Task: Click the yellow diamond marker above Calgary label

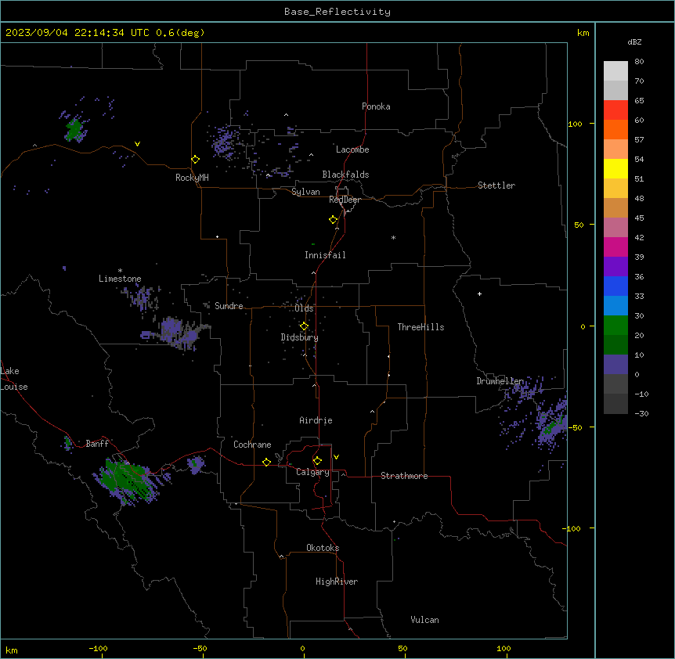Action: (x=317, y=461)
